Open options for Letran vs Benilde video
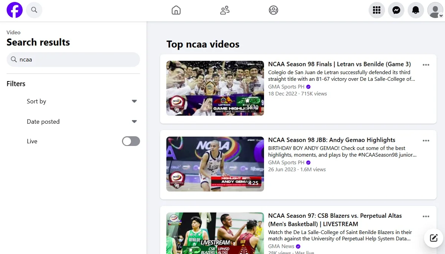Screen dimensions: 445x254 pyautogui.click(x=426, y=65)
